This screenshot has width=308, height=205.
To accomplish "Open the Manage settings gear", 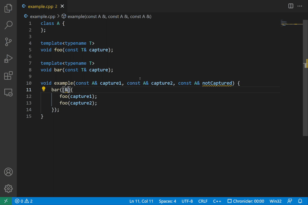I will pos(8,189).
